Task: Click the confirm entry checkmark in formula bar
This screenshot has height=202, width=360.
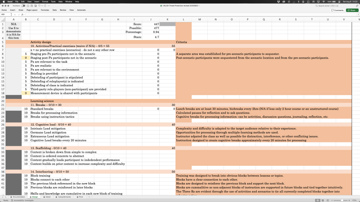Action: [19, 14]
